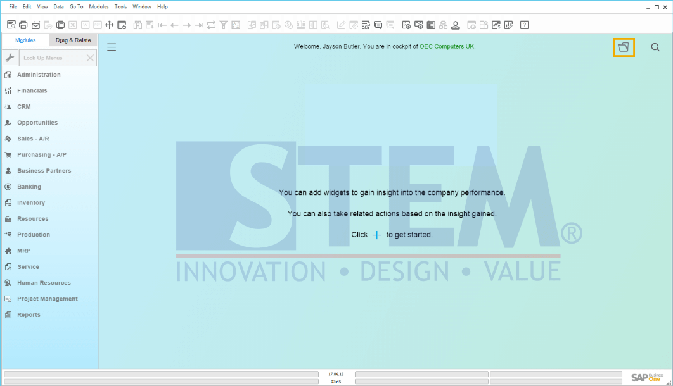Switch to the Drag & Relate tab
The image size is (673, 386).
74,40
